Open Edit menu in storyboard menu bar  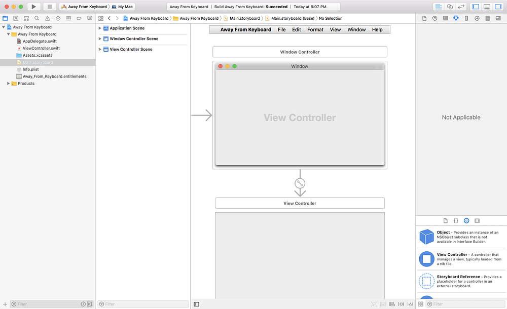(x=297, y=30)
